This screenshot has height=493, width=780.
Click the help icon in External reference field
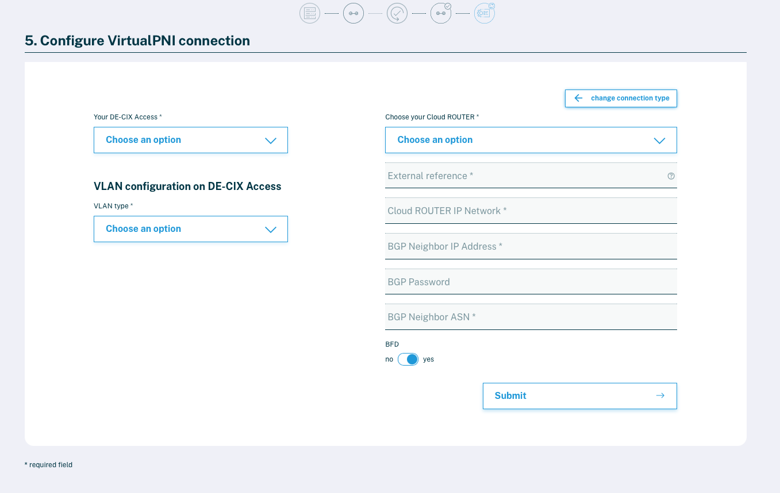[671, 176]
